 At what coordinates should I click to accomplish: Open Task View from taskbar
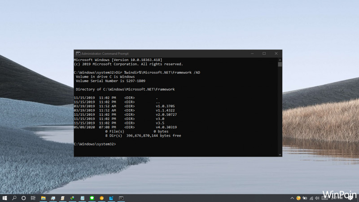[33, 198]
